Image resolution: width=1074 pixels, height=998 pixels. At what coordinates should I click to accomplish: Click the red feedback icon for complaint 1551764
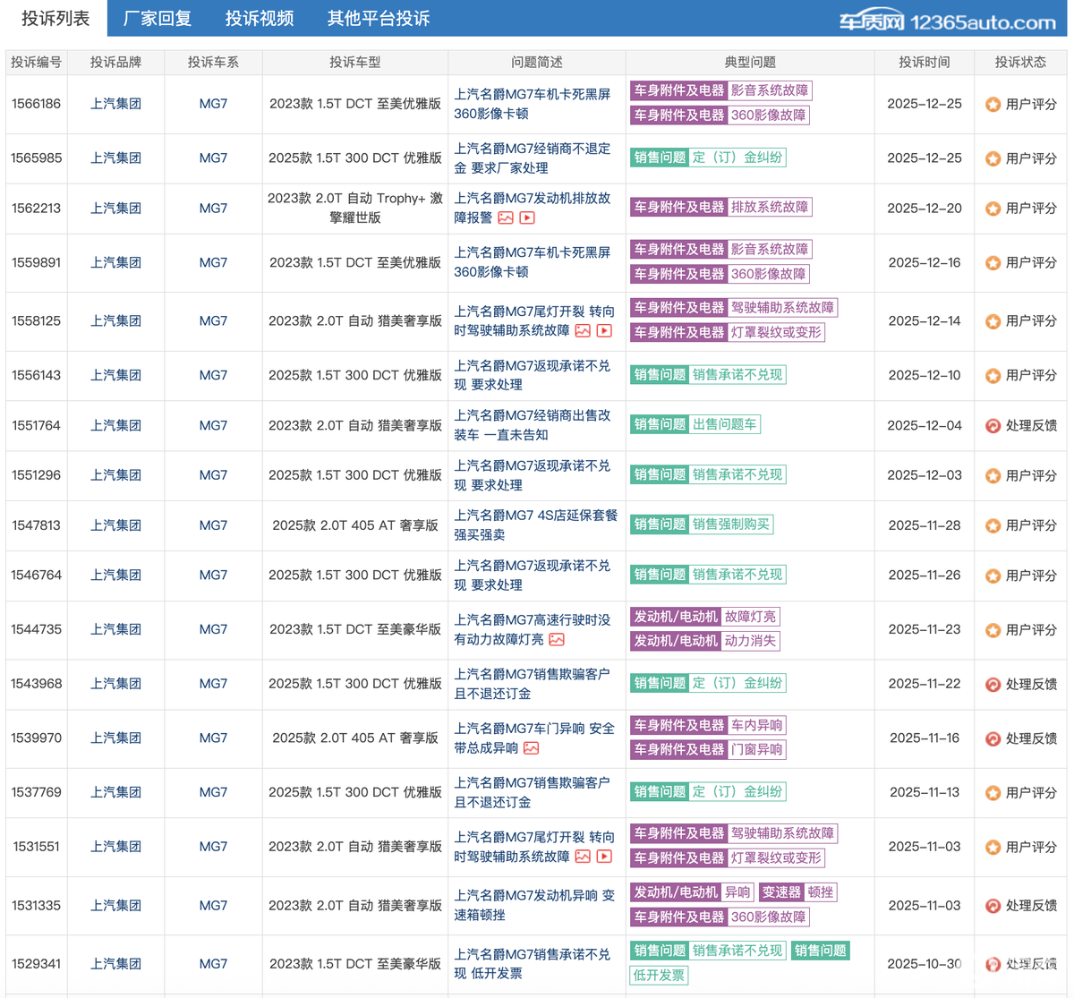(x=993, y=426)
